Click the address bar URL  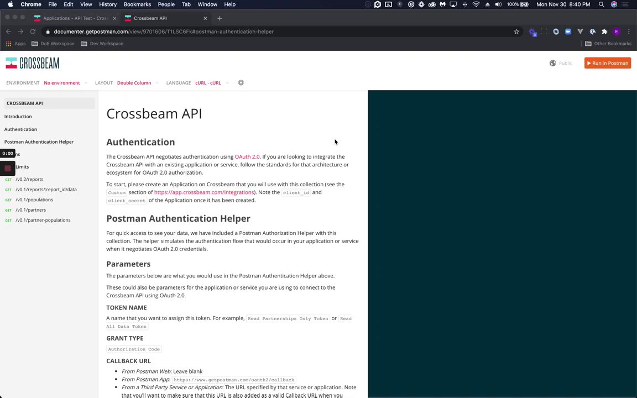click(164, 32)
